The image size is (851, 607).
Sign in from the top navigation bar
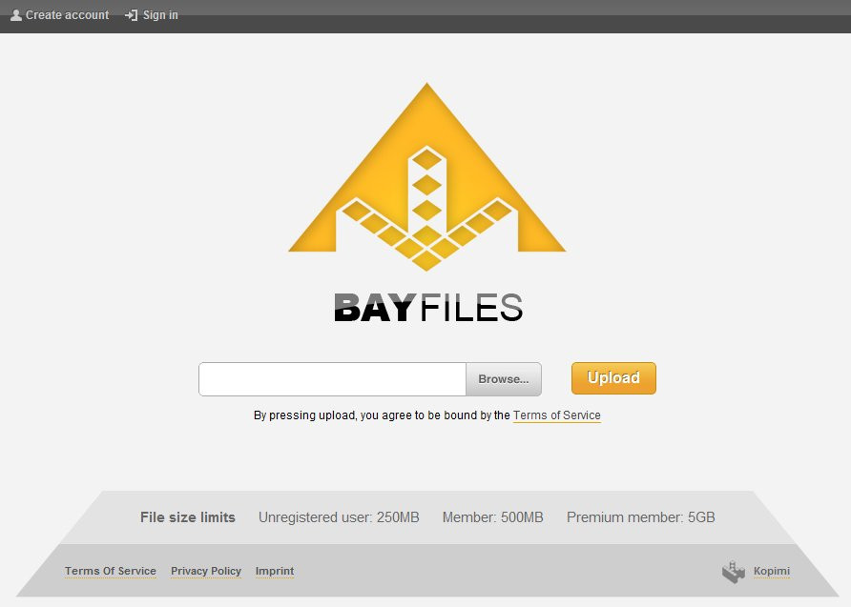(160, 14)
